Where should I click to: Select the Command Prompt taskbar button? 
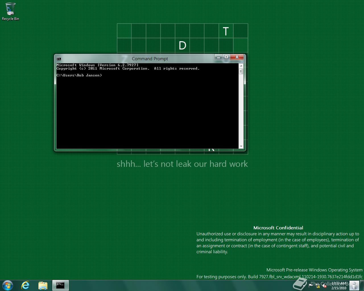tap(61, 285)
